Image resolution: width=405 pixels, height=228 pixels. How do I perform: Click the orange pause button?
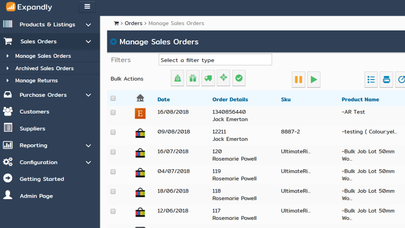(298, 80)
